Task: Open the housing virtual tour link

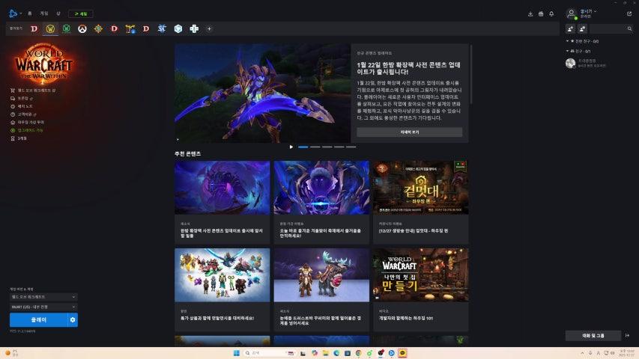Action: [27, 122]
